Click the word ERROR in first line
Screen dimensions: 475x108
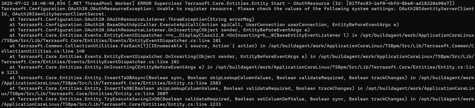(144, 3)
